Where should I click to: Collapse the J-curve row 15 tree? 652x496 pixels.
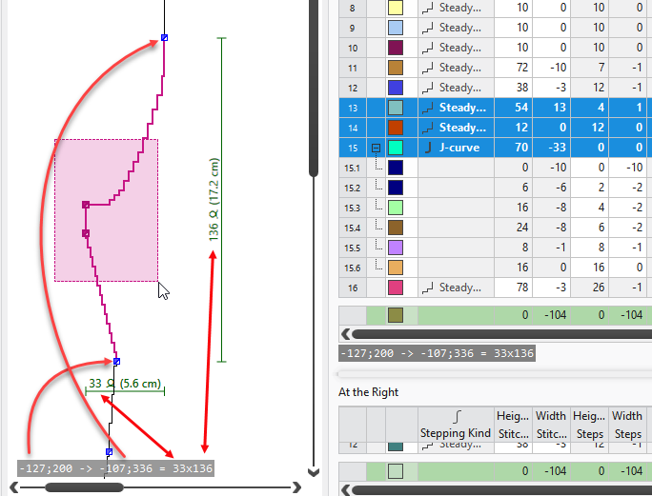pyautogui.click(x=375, y=149)
